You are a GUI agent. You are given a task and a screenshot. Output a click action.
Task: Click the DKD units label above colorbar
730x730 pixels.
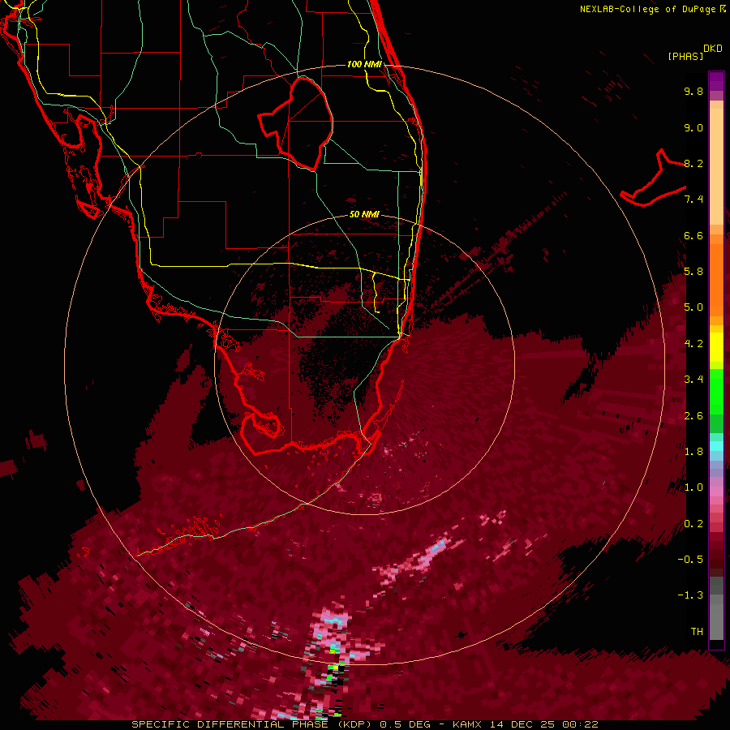(x=713, y=49)
